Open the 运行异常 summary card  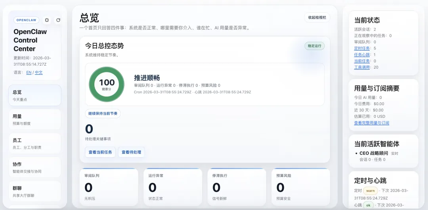(173, 187)
